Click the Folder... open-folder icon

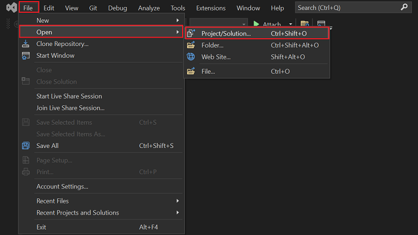[191, 45]
